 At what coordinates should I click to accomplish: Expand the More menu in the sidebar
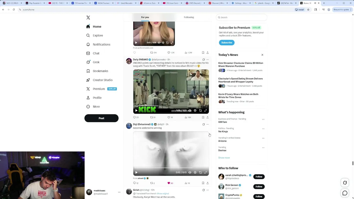[x=93, y=106]
